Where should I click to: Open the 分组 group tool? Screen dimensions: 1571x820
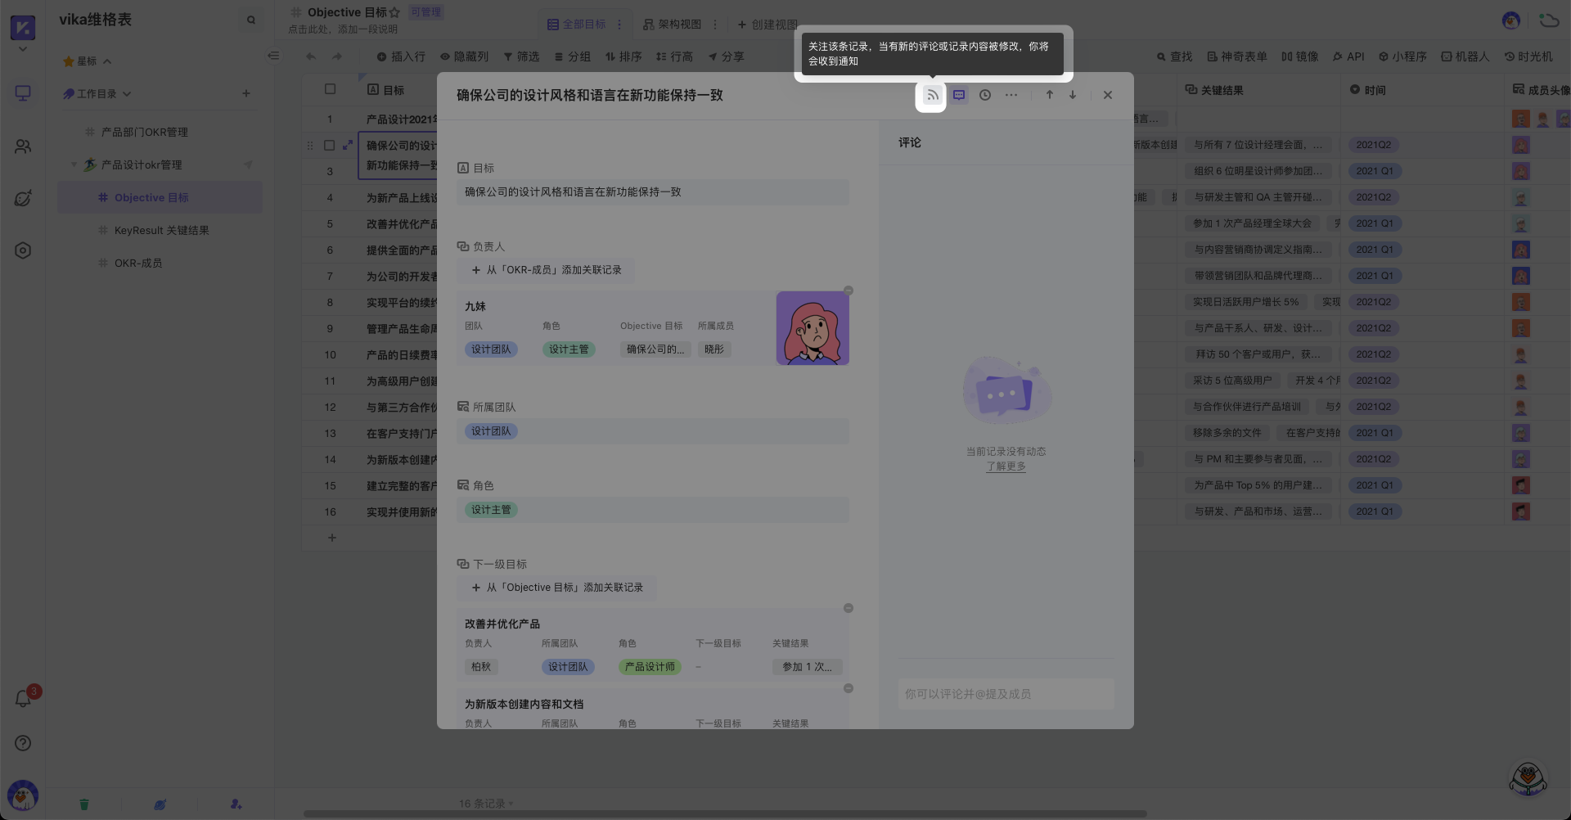(572, 56)
